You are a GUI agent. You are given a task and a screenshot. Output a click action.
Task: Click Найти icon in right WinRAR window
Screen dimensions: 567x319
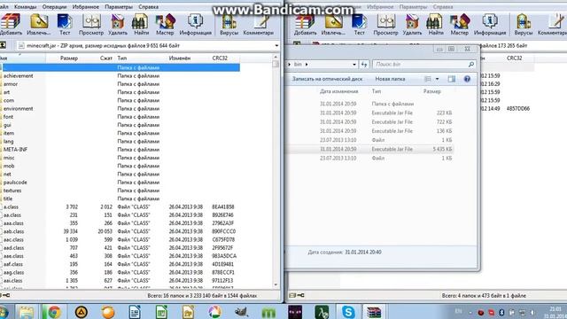point(435,21)
